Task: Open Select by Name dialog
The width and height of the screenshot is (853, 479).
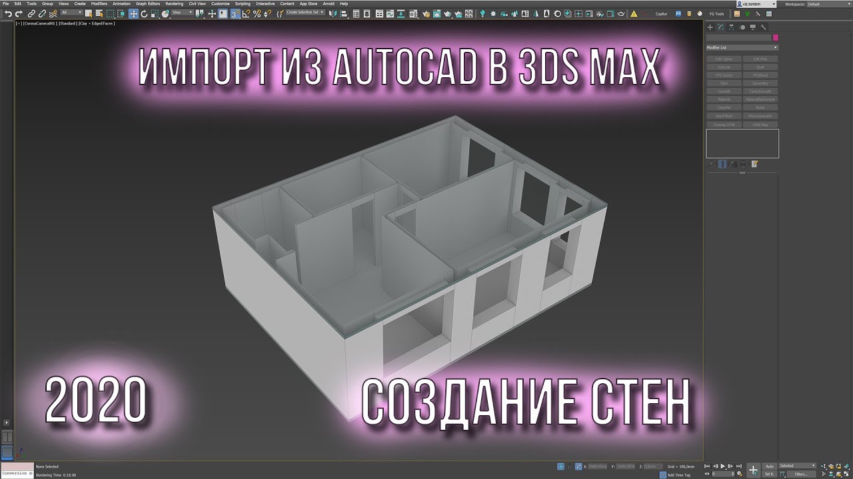Action: [x=99, y=13]
